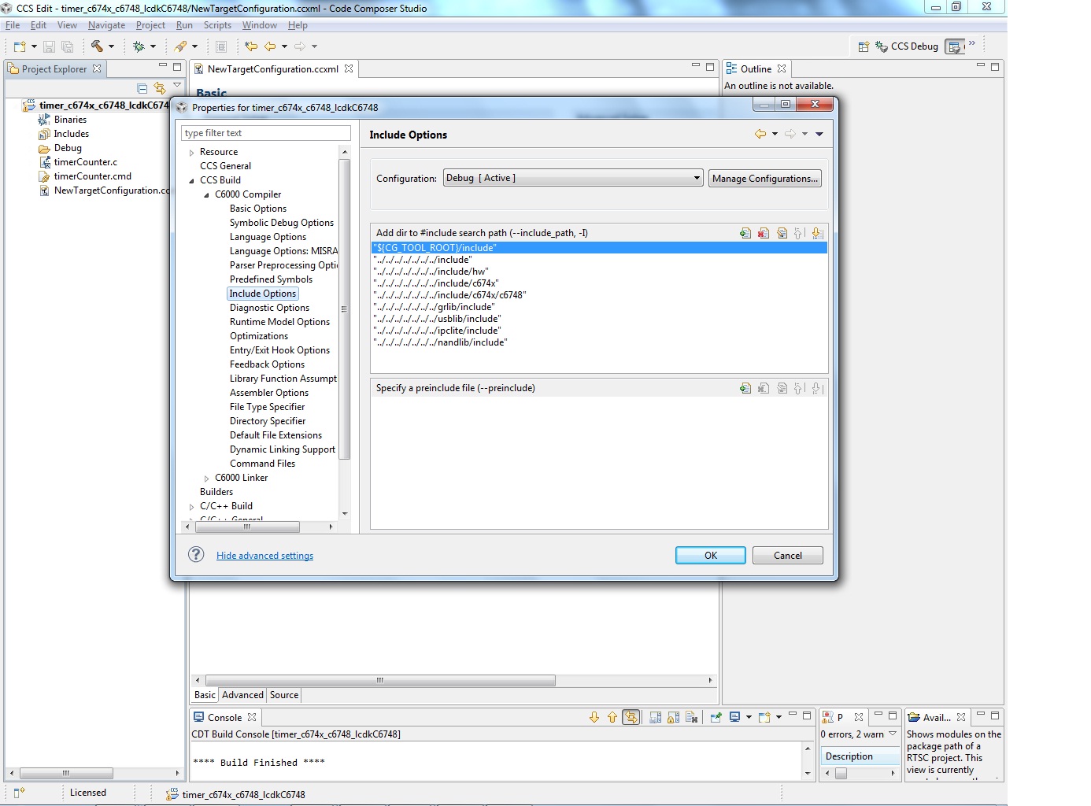Open the Scripts menu
This screenshot has height=806, width=1091.
pyautogui.click(x=217, y=25)
